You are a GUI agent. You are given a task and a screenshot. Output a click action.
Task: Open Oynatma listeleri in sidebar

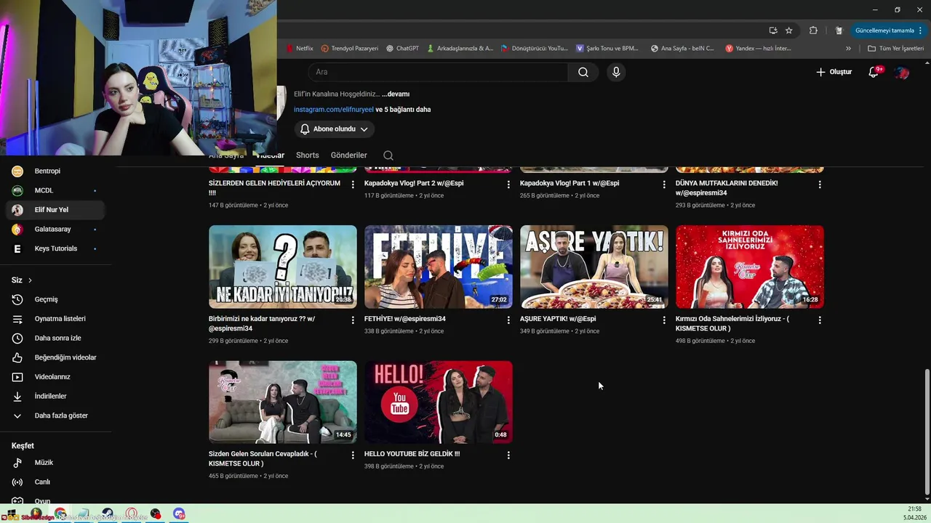pyautogui.click(x=55, y=319)
